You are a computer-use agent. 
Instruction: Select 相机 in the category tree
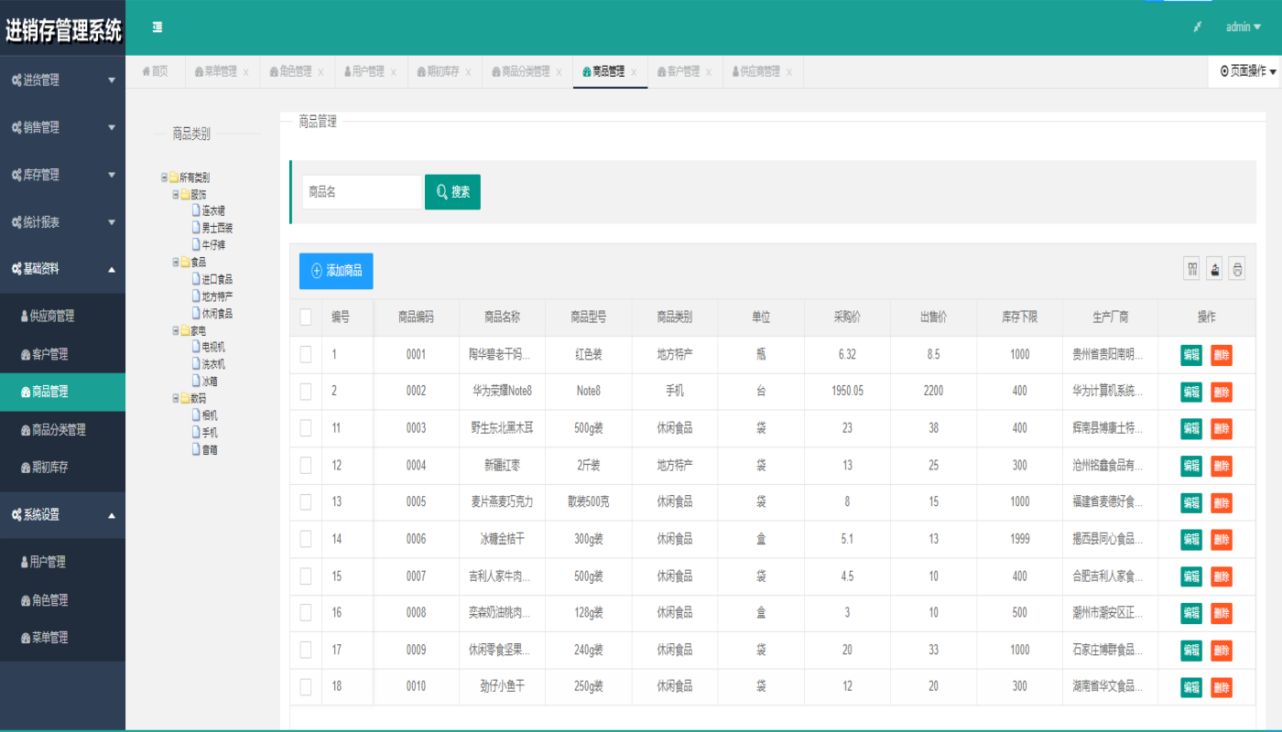click(210, 415)
